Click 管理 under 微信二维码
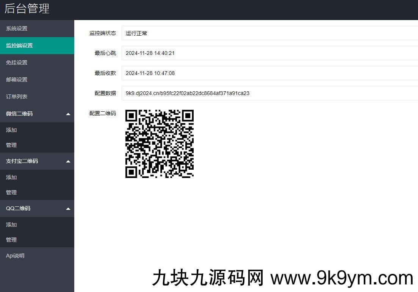Viewport: 418px width, 292px height. coord(37,145)
